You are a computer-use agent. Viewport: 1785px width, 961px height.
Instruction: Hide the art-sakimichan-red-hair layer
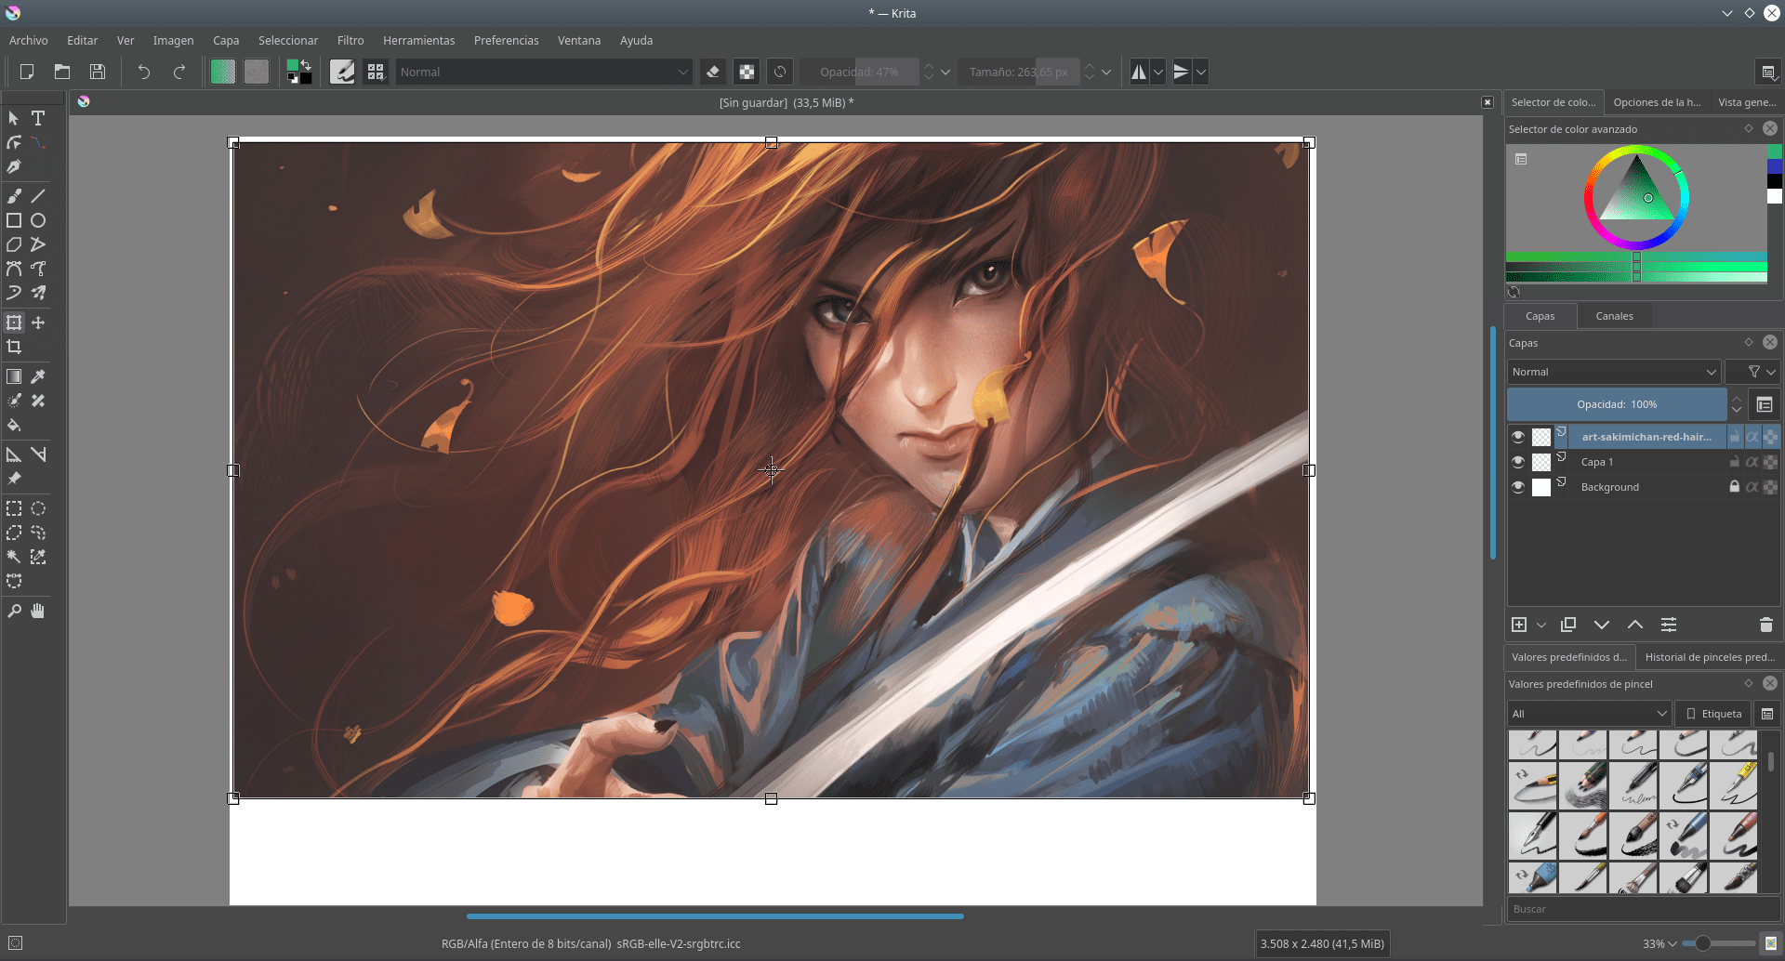(x=1518, y=436)
